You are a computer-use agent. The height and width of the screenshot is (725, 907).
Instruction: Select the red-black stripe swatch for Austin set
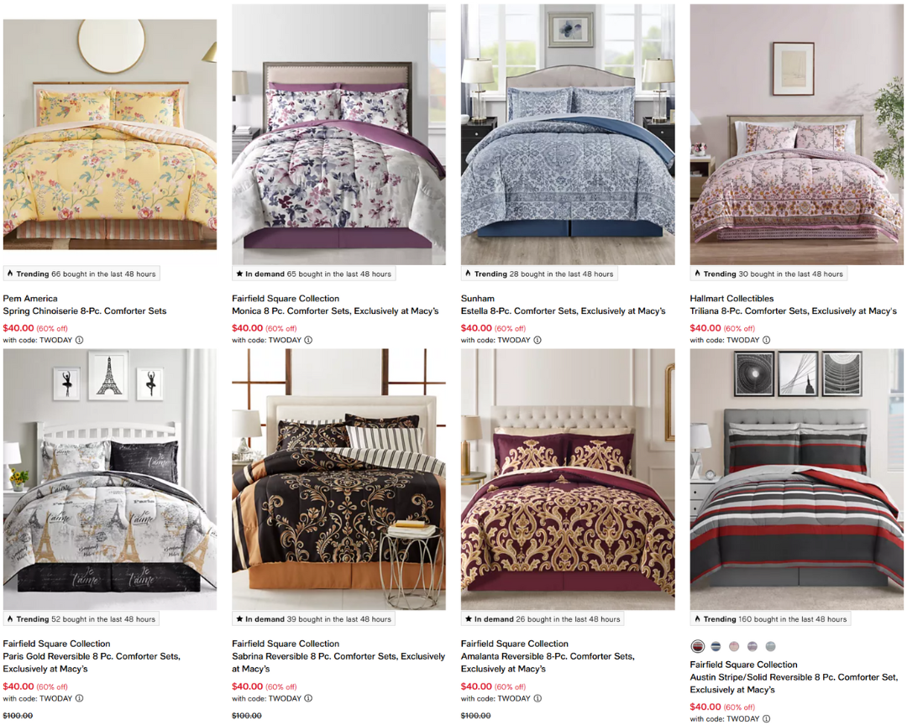698,646
